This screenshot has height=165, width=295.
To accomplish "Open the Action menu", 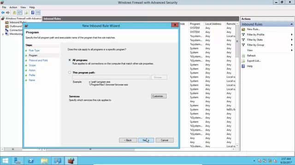I will coord(13,7).
